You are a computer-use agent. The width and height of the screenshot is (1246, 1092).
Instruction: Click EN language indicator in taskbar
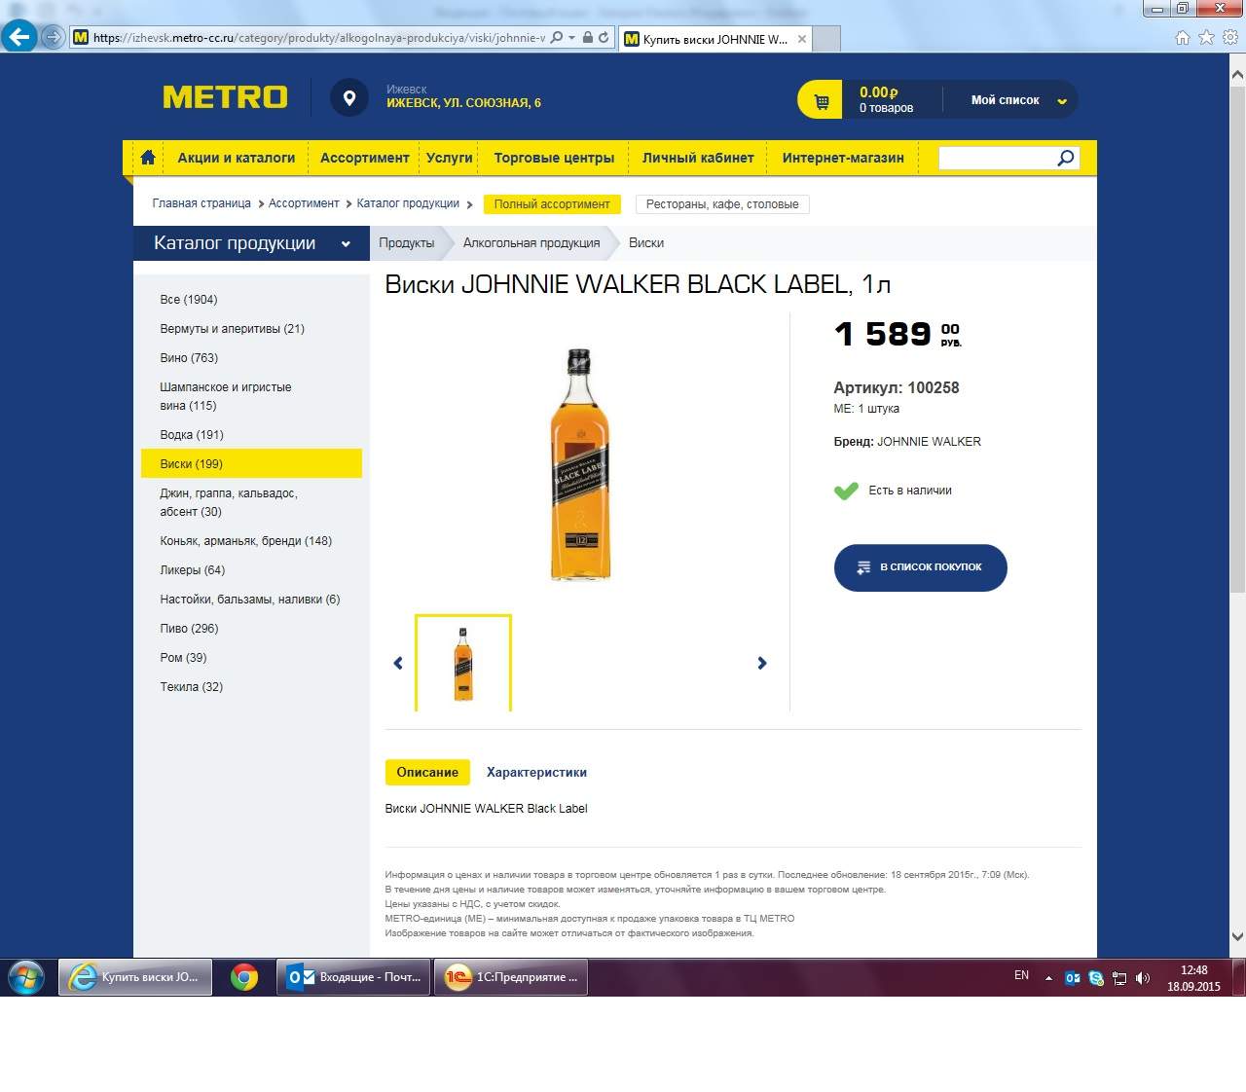[x=1021, y=975]
